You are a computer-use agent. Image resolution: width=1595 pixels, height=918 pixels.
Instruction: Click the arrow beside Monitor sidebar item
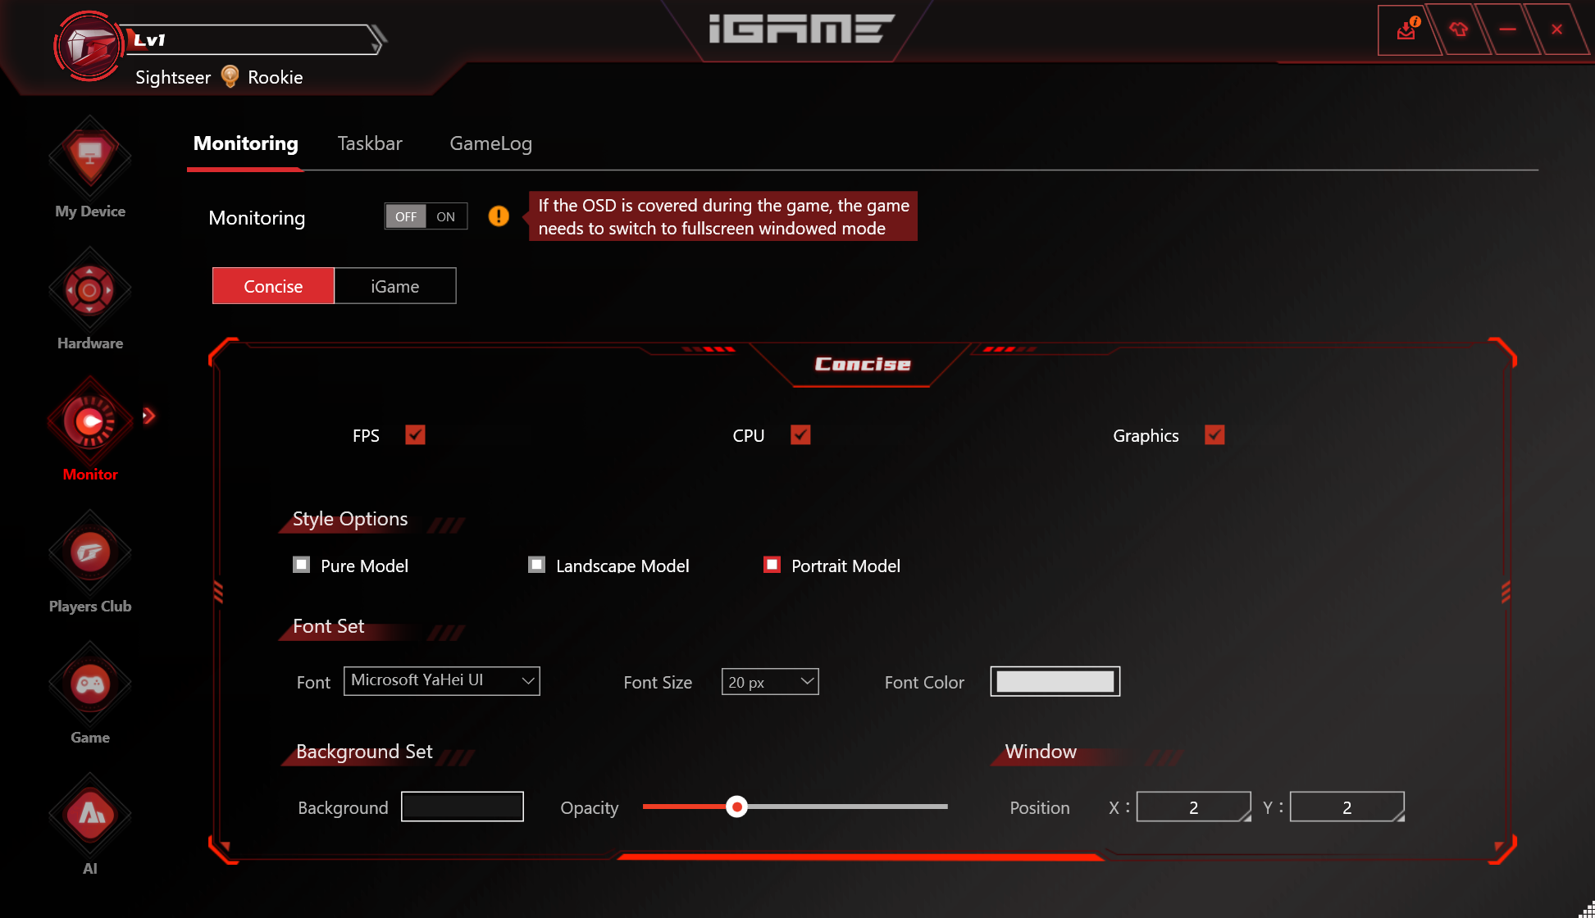[x=148, y=416]
